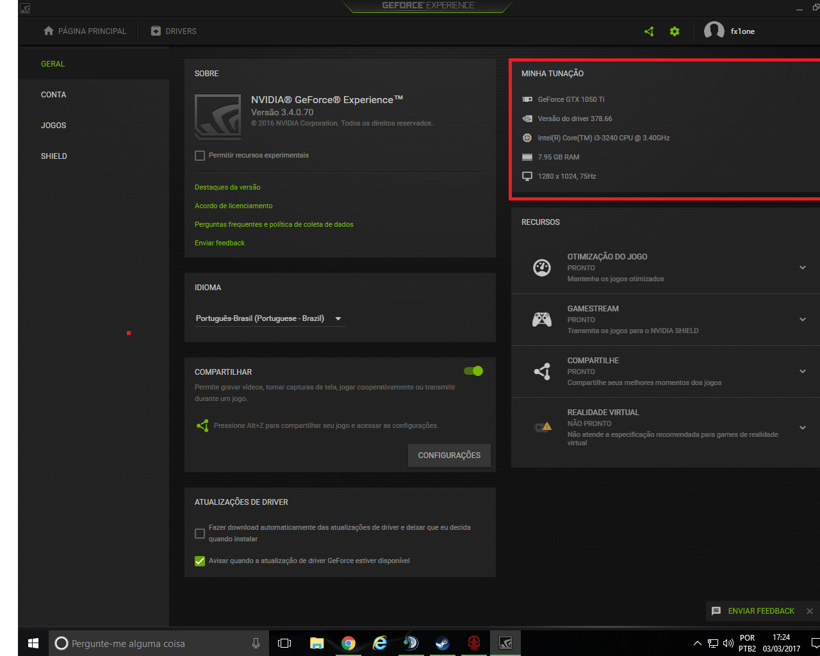Toggle the Compartilhar switch off
820x656 pixels.
pos(473,371)
